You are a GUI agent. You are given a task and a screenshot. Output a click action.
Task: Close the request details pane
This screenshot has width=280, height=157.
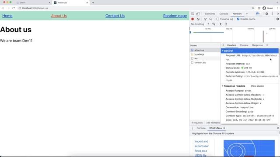coord(223,45)
